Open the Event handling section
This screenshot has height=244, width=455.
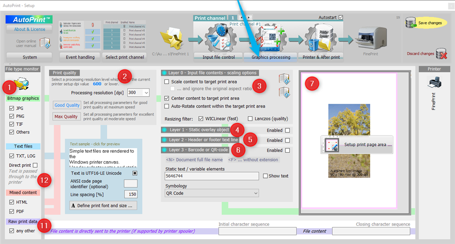point(80,57)
